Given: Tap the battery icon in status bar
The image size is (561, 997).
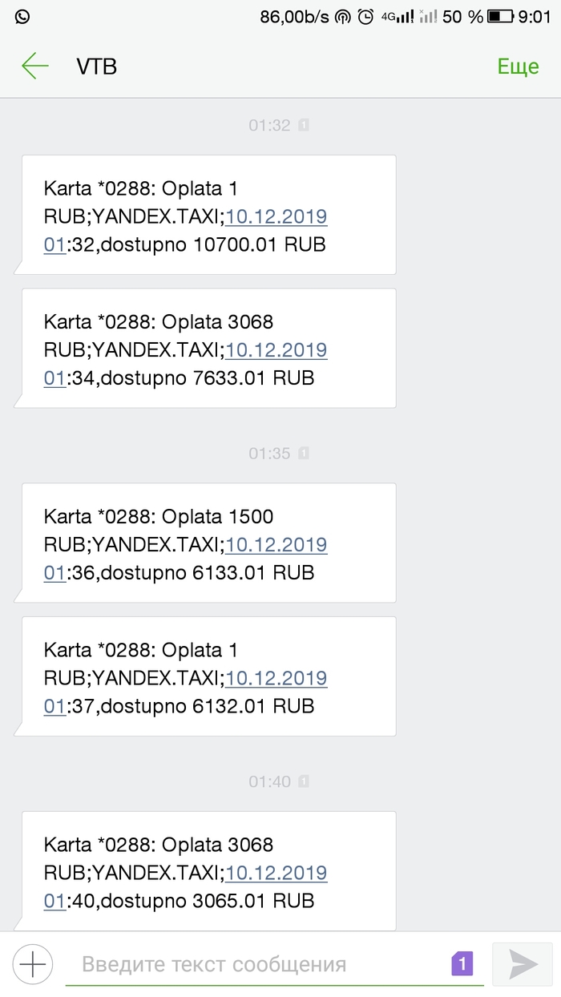Looking at the screenshot, I should pyautogui.click(x=501, y=17).
